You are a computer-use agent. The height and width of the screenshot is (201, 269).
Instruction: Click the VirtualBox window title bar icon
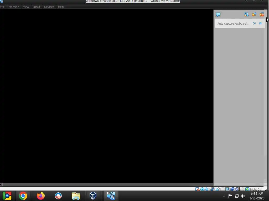pyautogui.click(x=2, y=1)
